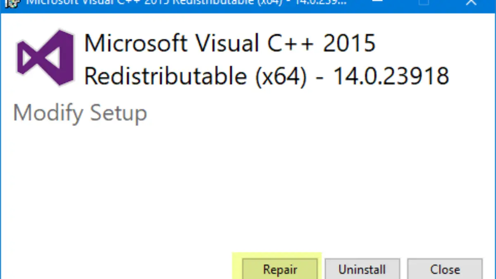This screenshot has height=279, width=496.
Task: Click the word "Setup" in the subtitle
Action: (119, 114)
